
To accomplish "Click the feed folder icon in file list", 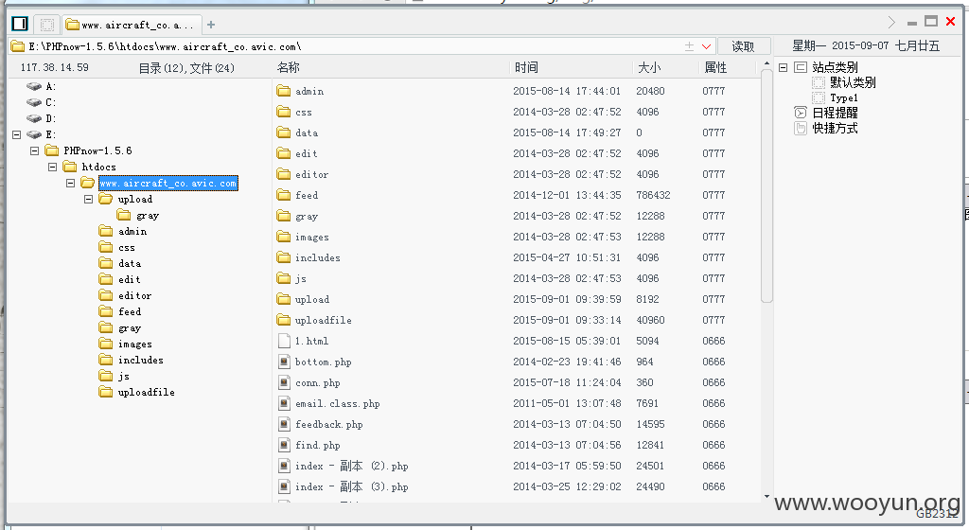I will point(284,195).
